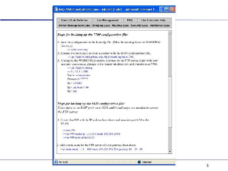The width and height of the screenshot is (228, 171).
Task: Select Security Labs tab
Action: 139,25
